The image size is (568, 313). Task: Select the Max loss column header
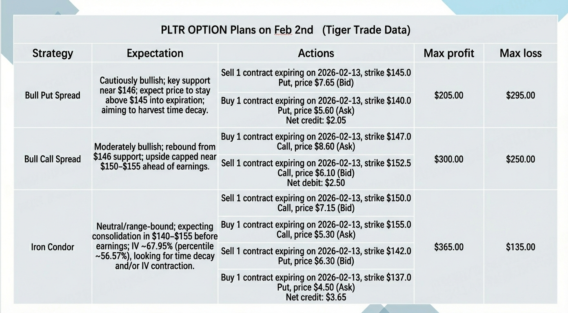521,53
